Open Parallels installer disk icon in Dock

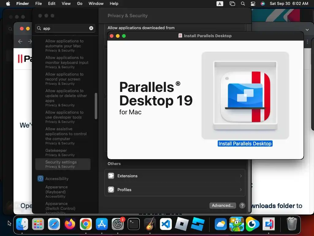(x=269, y=224)
